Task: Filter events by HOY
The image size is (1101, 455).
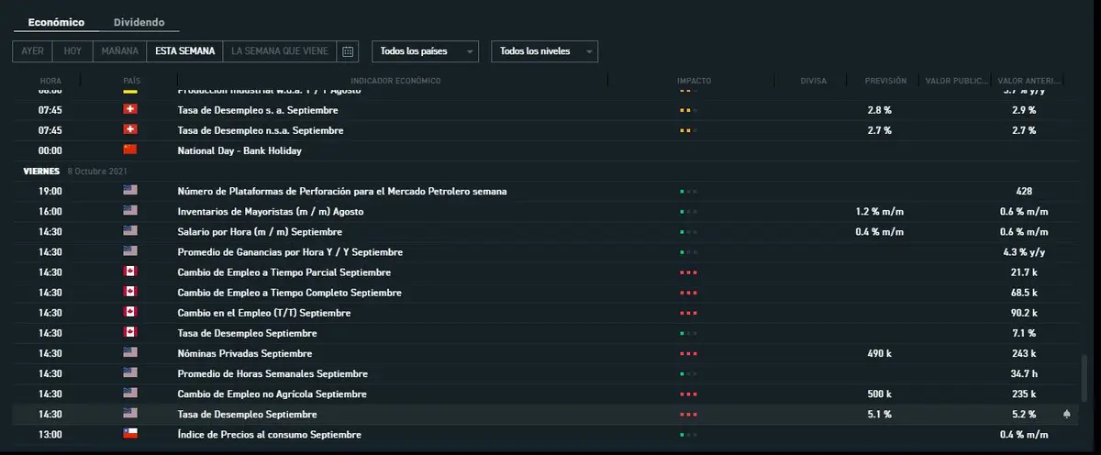Action: (x=71, y=51)
